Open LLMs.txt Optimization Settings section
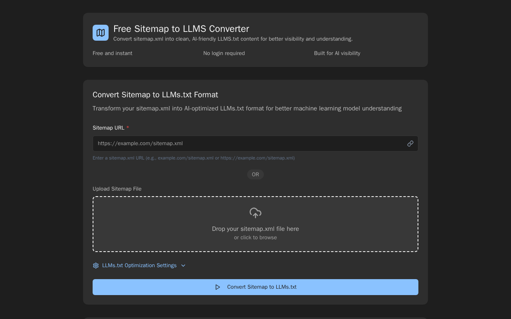This screenshot has height=319, width=511. point(139,266)
